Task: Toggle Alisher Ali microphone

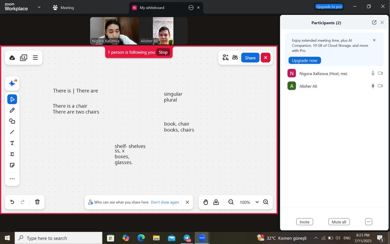Action: (373, 86)
